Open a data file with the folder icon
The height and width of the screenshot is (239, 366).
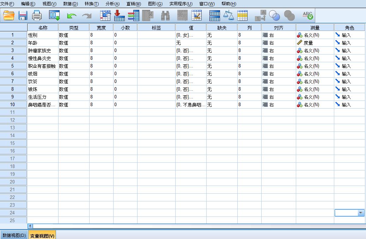tap(9, 15)
